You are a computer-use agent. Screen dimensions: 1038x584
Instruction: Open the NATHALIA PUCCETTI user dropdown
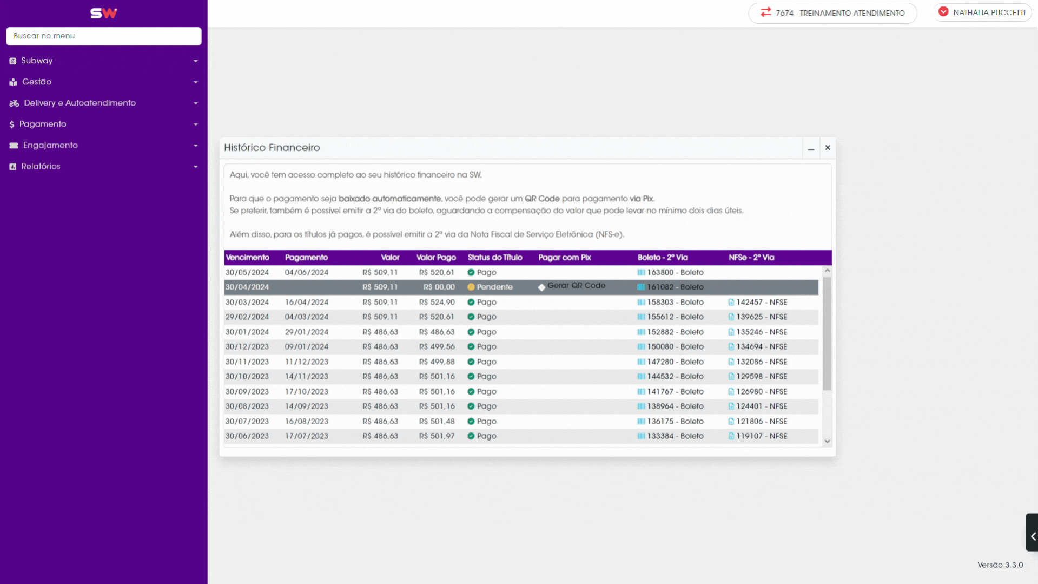(x=982, y=12)
